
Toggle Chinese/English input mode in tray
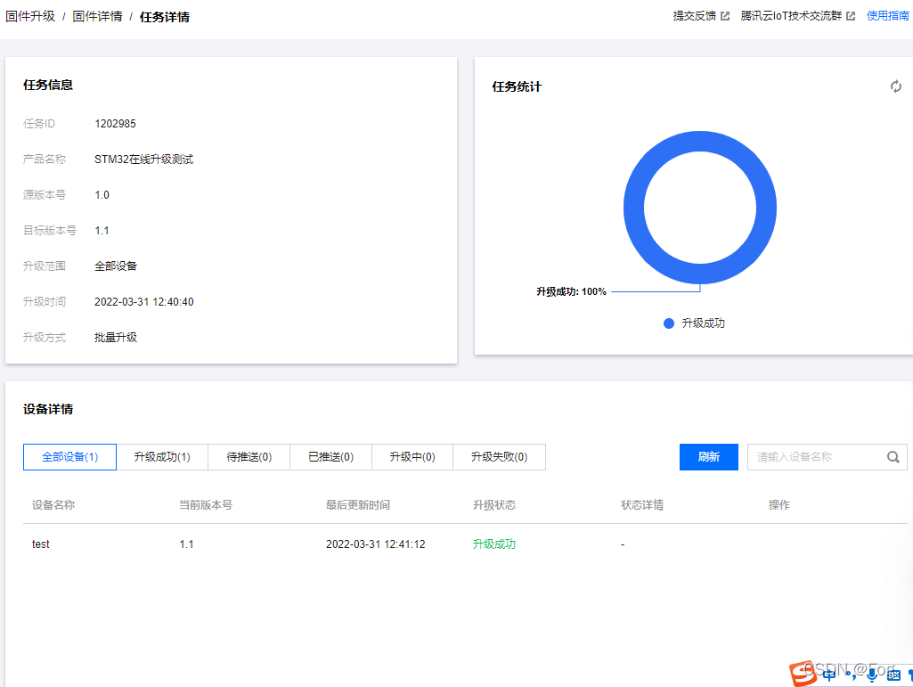click(x=829, y=675)
